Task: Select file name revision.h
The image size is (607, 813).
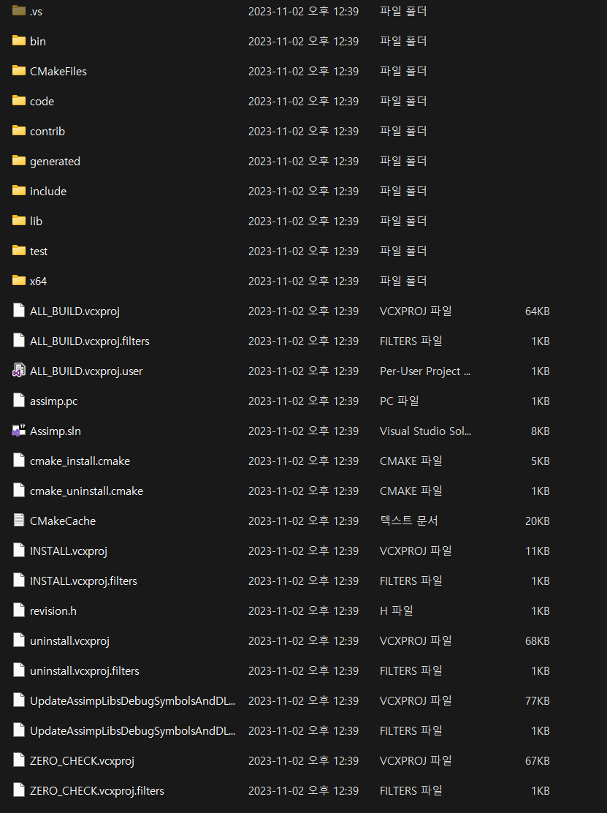Action: click(53, 611)
